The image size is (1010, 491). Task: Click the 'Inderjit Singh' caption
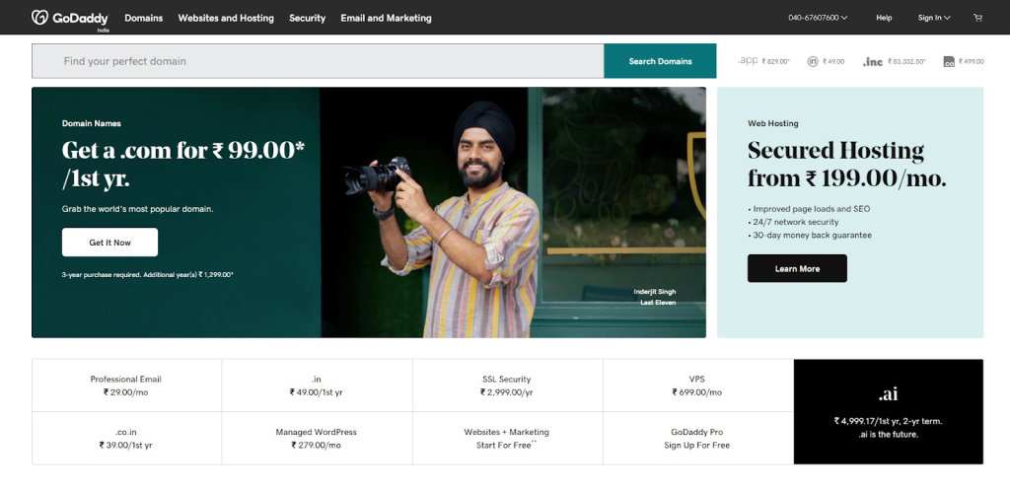pos(655,292)
